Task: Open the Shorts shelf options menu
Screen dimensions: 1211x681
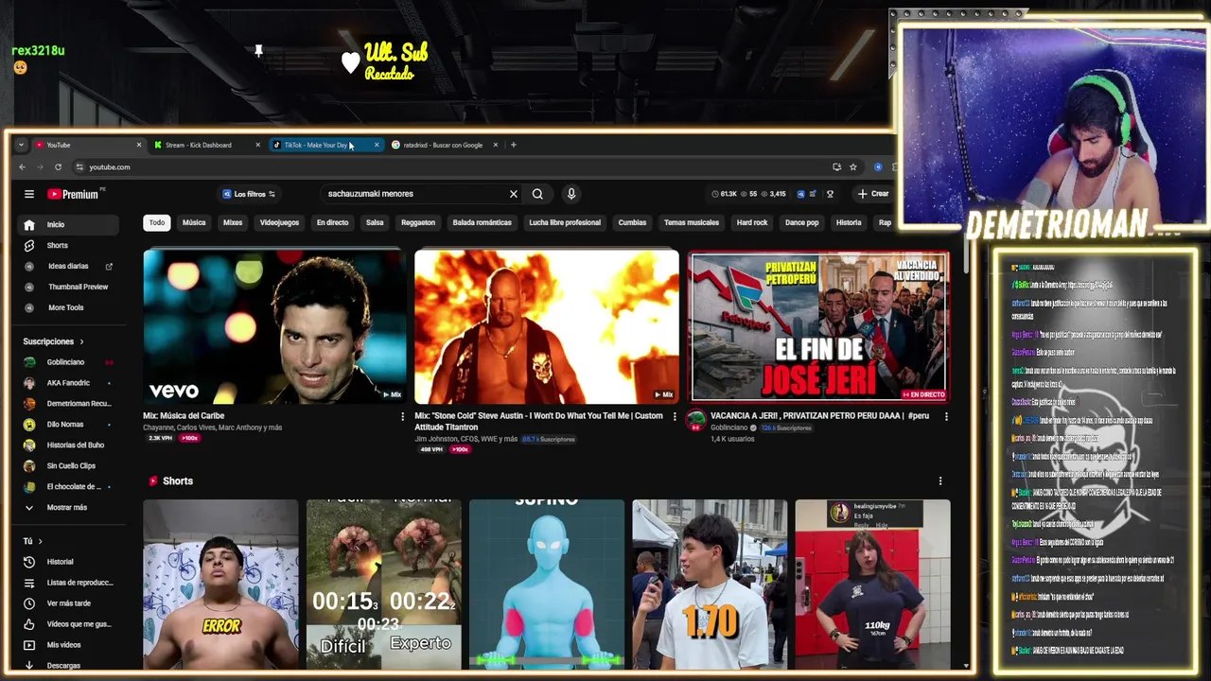Action: coord(940,481)
